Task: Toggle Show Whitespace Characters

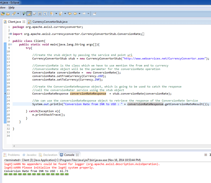Action: (45, 13)
